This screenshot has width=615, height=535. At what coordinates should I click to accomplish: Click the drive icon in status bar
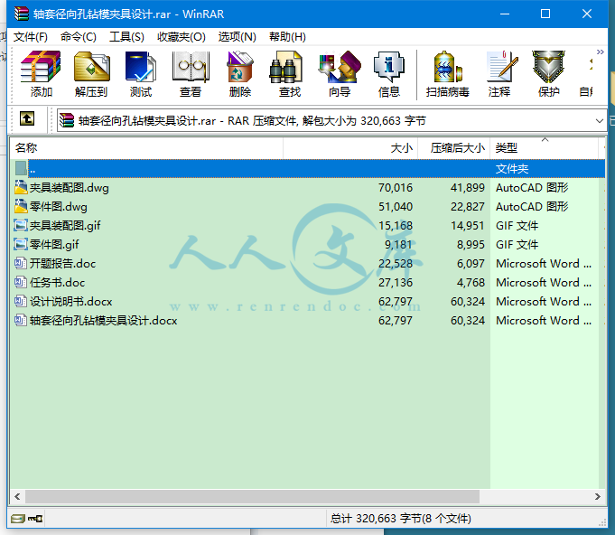click(18, 519)
